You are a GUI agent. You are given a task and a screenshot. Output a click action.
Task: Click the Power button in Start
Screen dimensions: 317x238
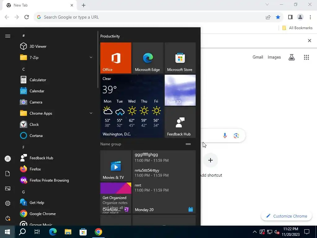[x=8, y=218]
